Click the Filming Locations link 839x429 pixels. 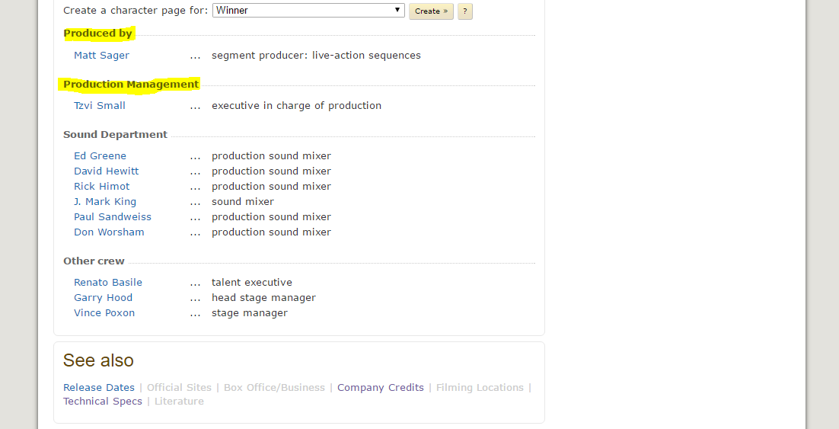(480, 388)
